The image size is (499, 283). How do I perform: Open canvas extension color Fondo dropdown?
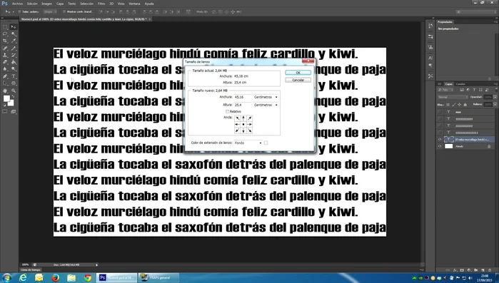coord(248,143)
